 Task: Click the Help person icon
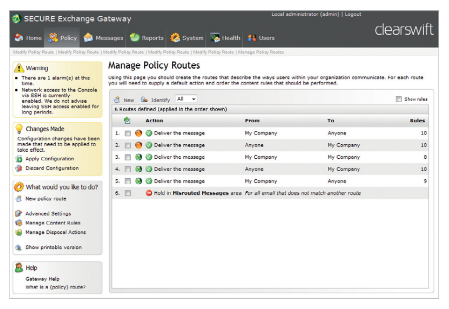(x=19, y=267)
